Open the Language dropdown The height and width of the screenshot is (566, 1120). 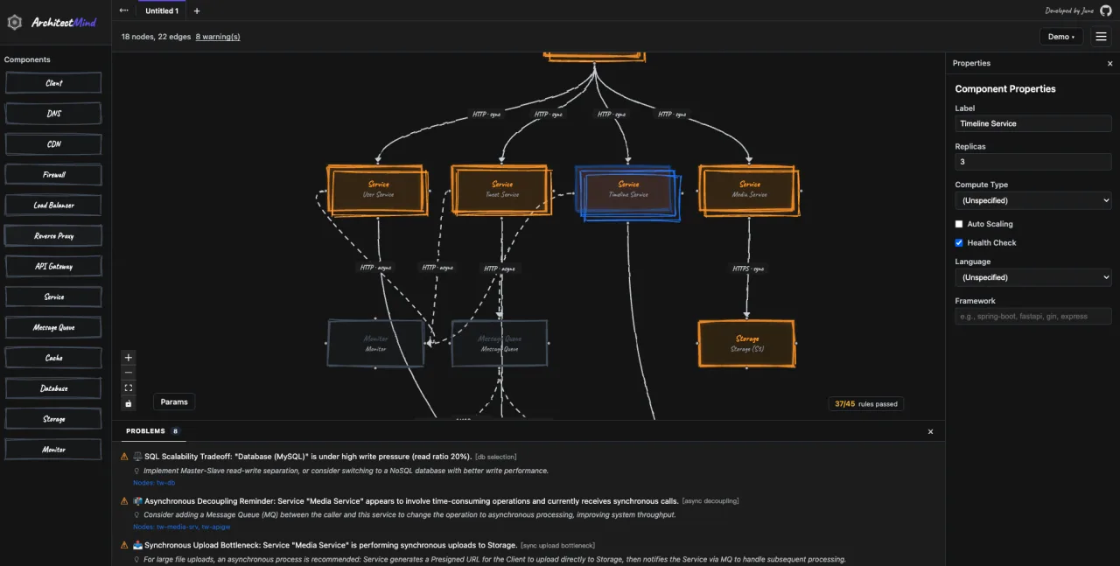(x=1033, y=277)
